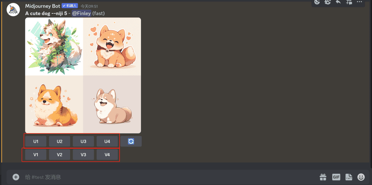Viewport: 372px width, 185px height.
Task: Click the reply arrow icon
Action: (338, 2)
